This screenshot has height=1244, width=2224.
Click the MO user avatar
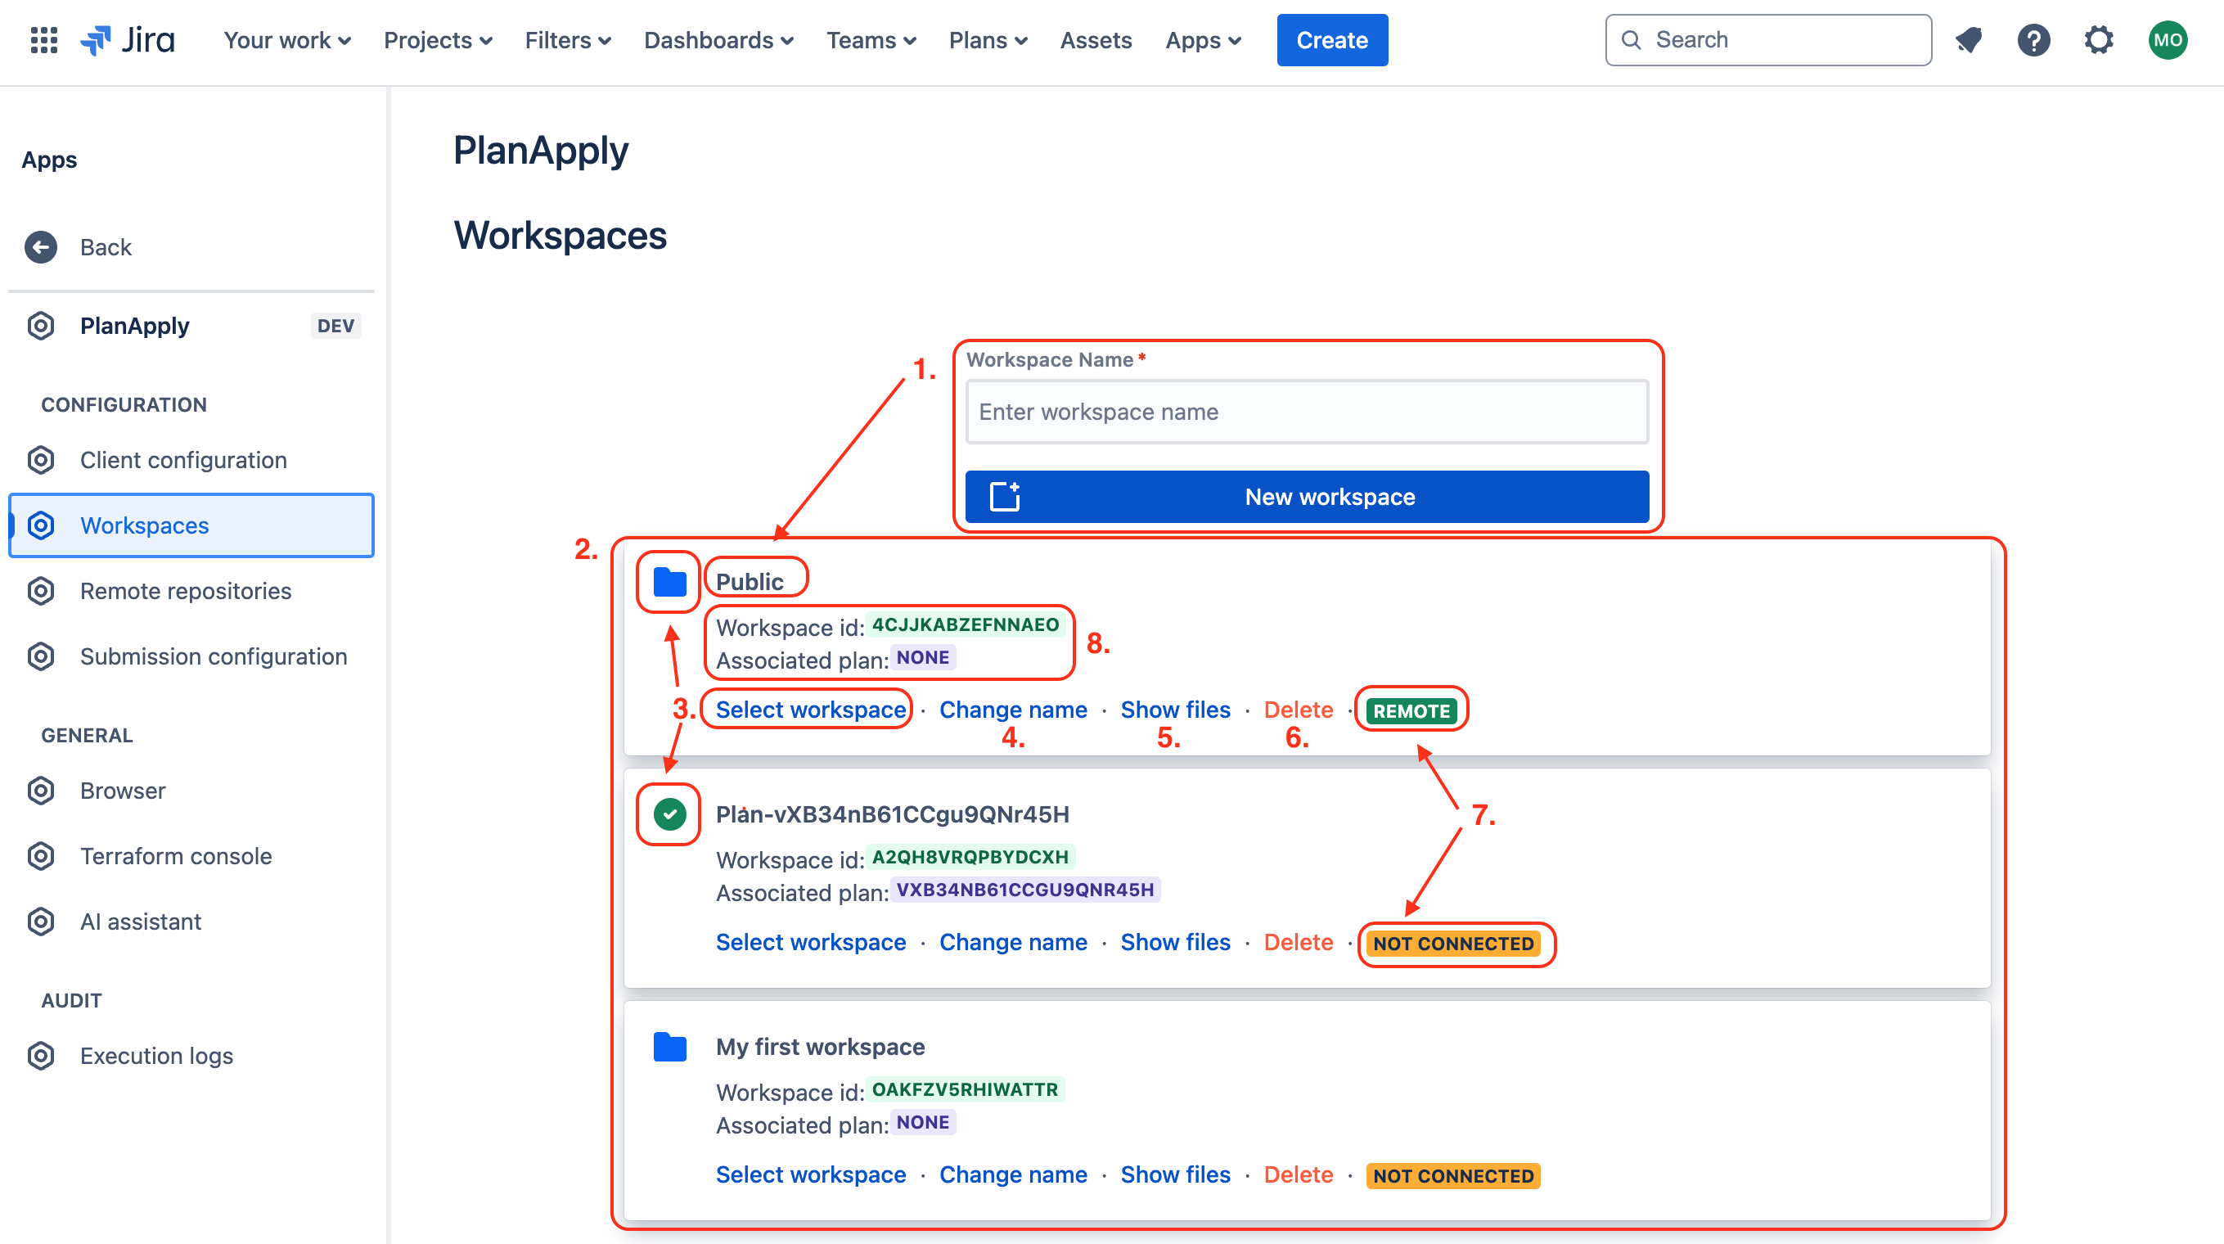tap(2167, 40)
